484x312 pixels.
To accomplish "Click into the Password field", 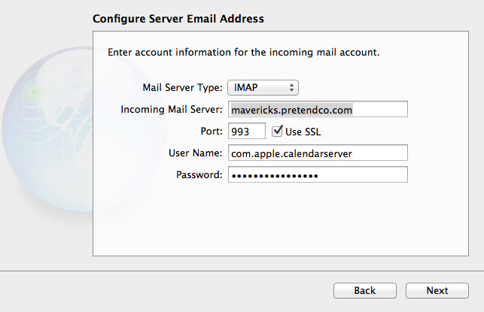I will pos(318,175).
